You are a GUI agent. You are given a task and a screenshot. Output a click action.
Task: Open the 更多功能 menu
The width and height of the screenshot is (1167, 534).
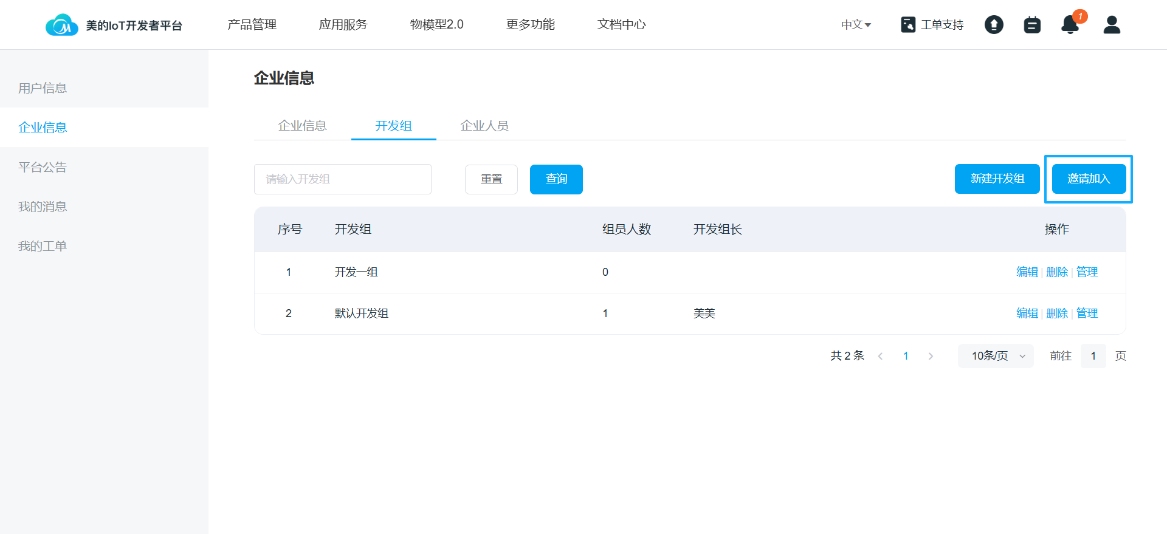pos(530,25)
